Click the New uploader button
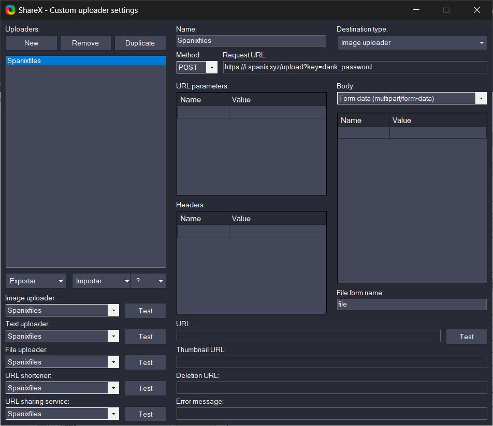493x426 pixels. (x=32, y=43)
